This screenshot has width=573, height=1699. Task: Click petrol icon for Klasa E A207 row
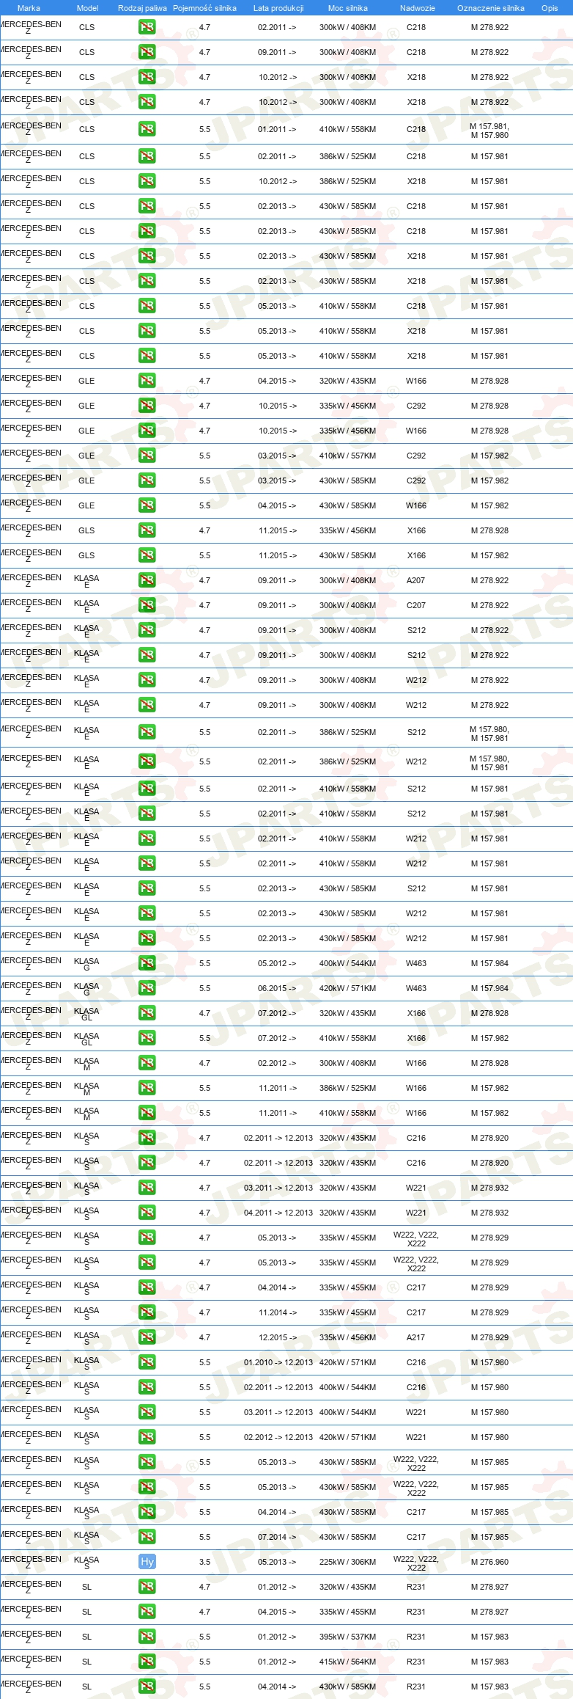tap(147, 580)
